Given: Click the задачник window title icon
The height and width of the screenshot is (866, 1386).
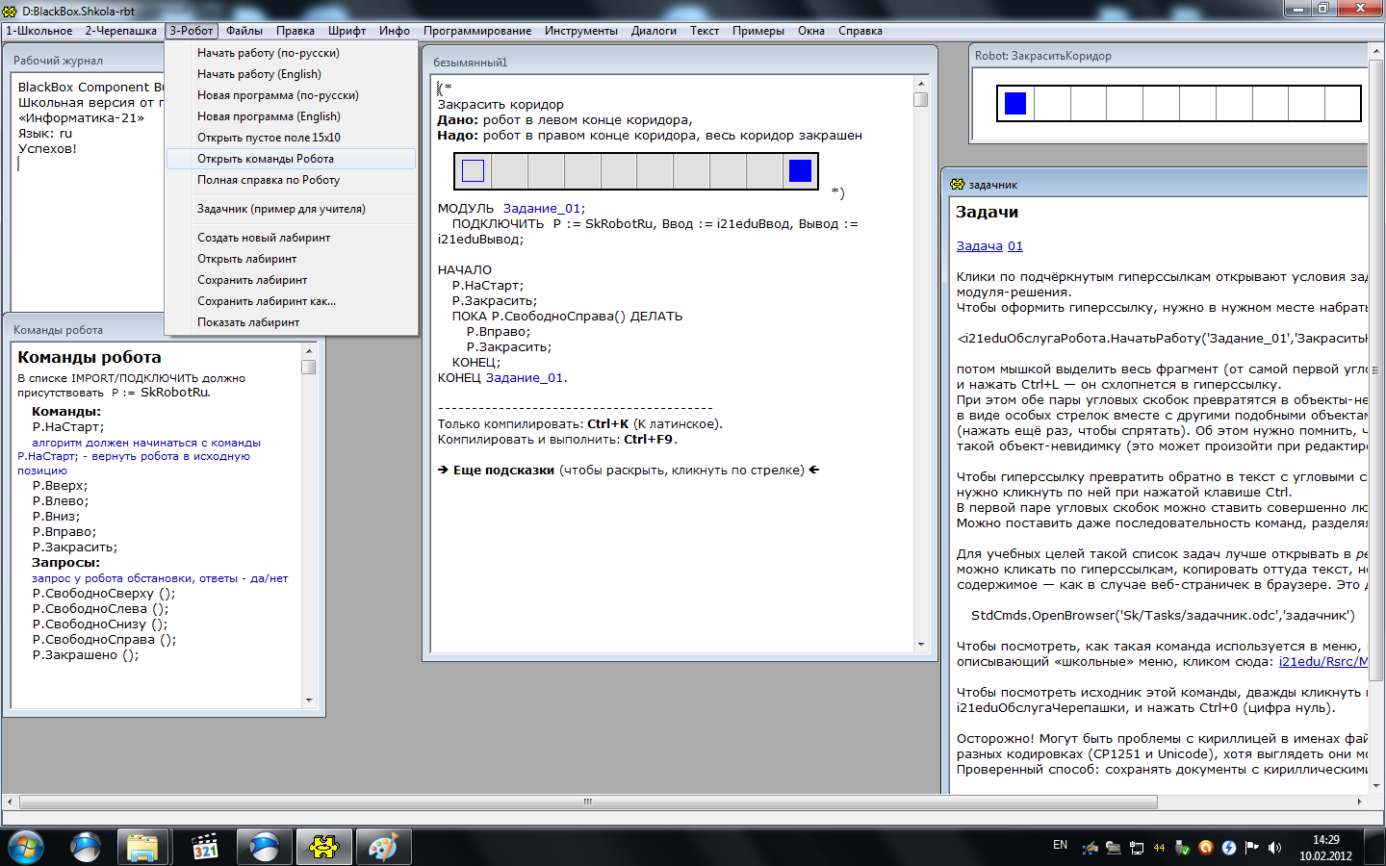Looking at the screenshot, I should (x=957, y=184).
